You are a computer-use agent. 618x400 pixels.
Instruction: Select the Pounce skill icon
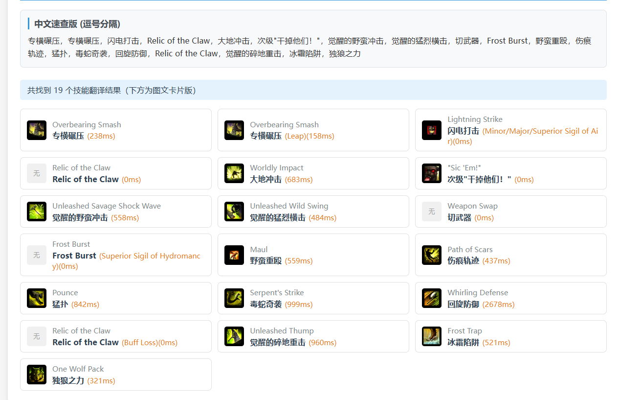36,298
